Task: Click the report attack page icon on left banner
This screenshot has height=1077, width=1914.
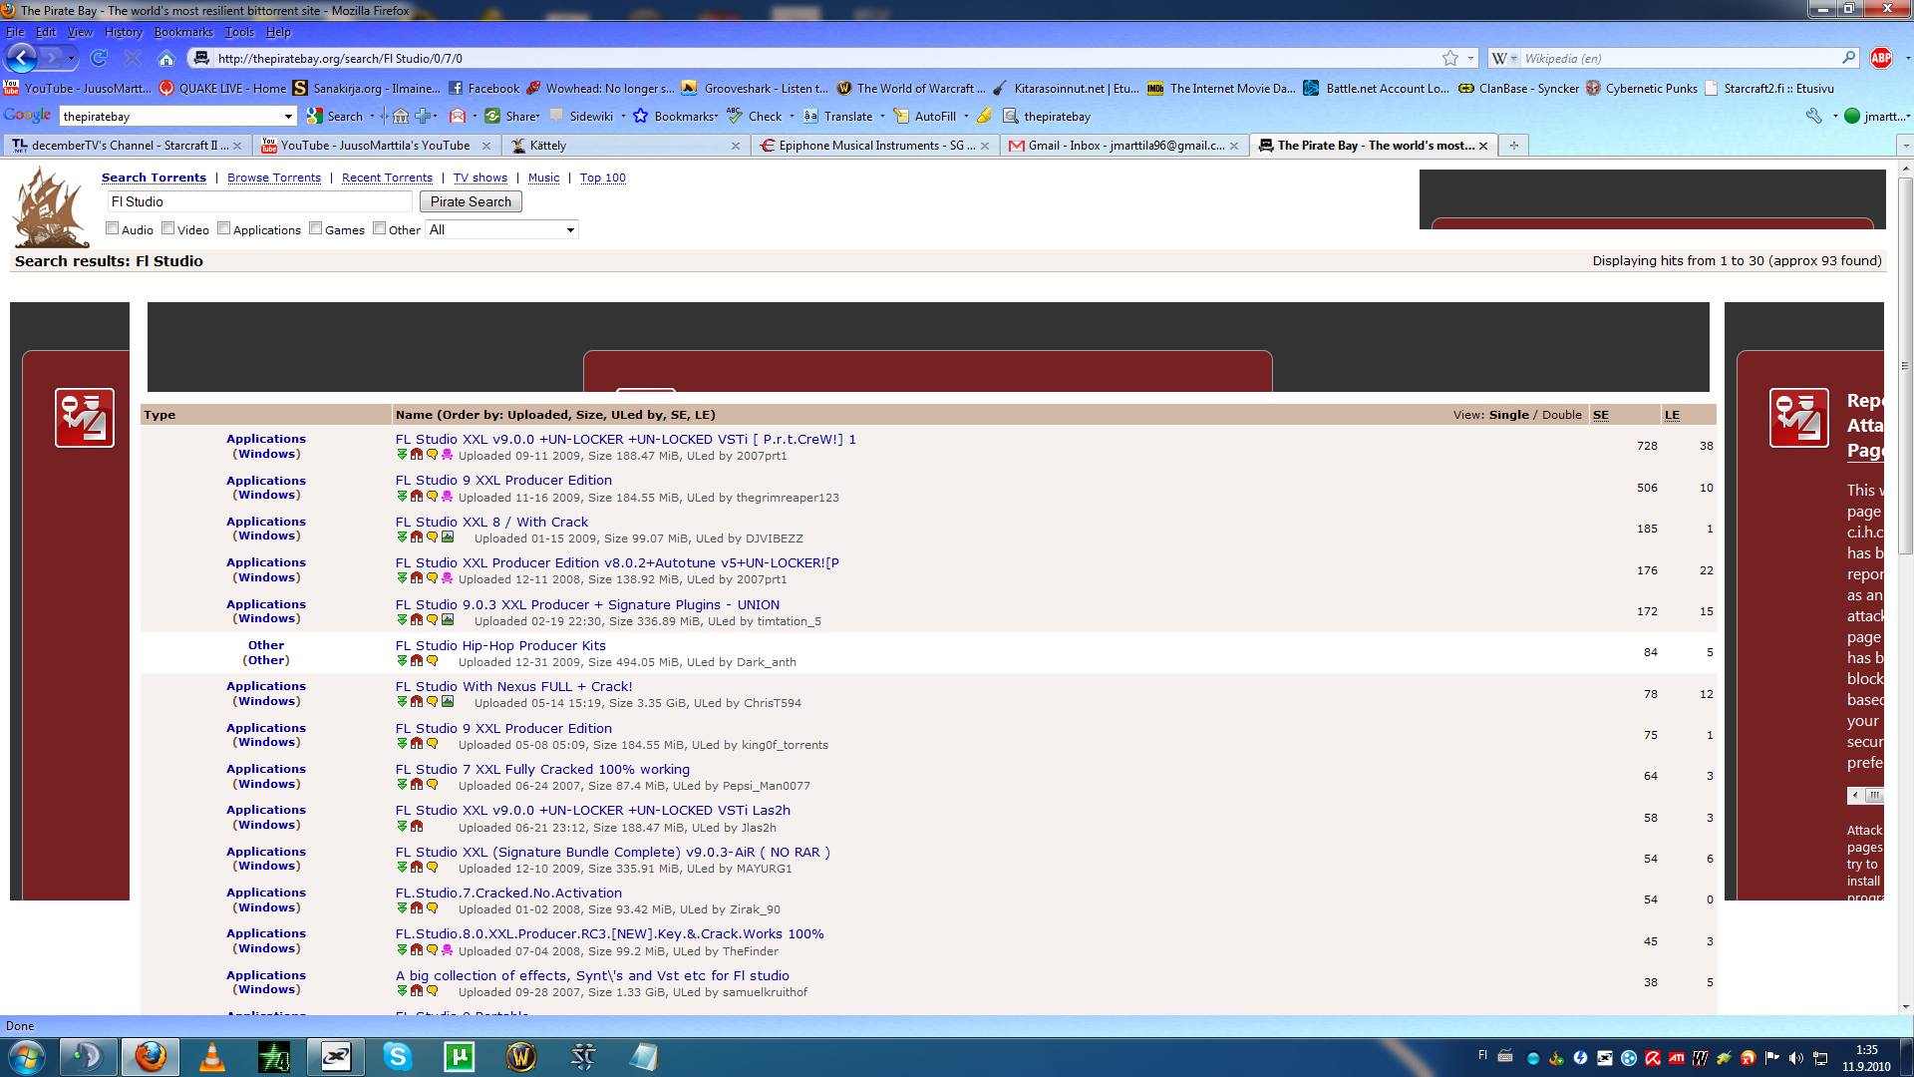Action: pyautogui.click(x=85, y=418)
